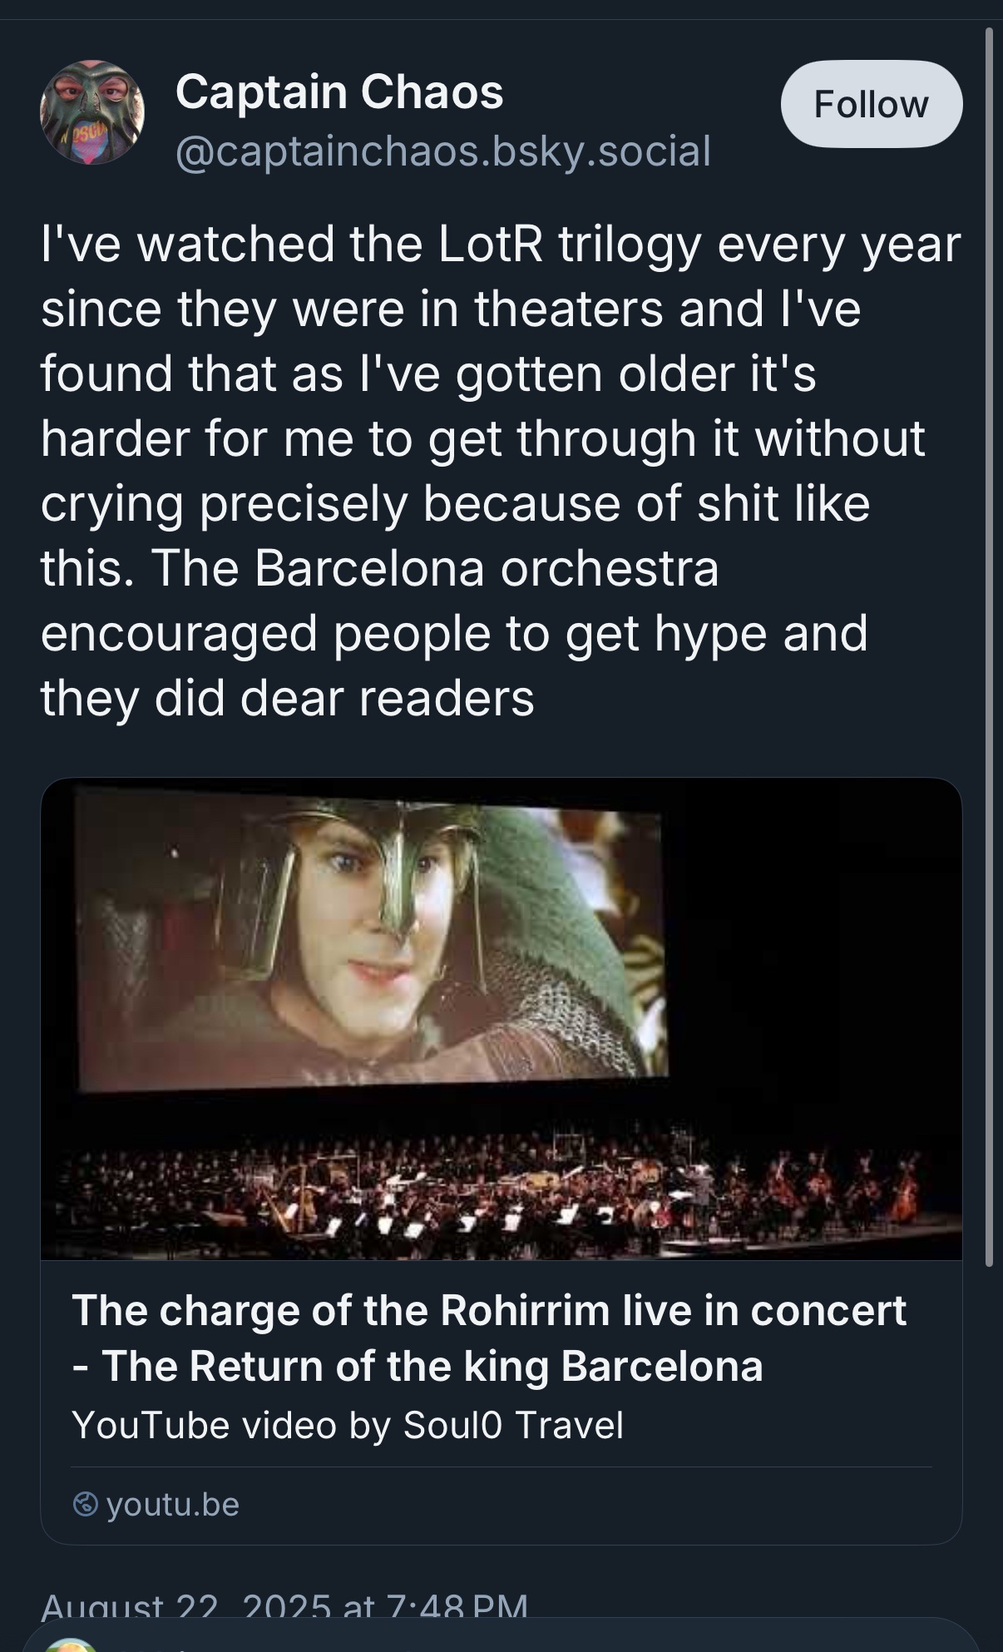The height and width of the screenshot is (1652, 1003).
Task: Click the globe icon beside youtu.be
Action: pyautogui.click(x=86, y=1504)
